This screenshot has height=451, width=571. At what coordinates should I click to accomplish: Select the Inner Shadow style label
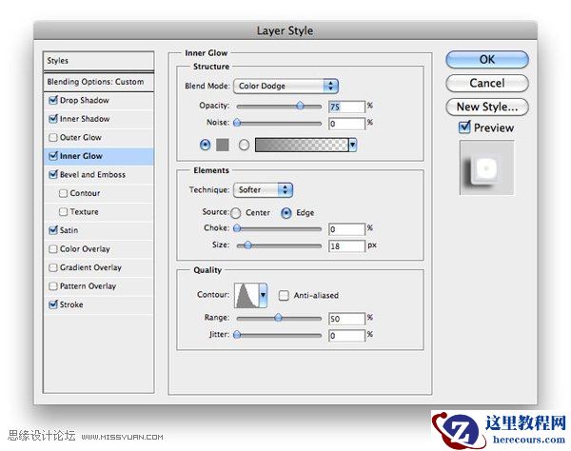click(85, 119)
